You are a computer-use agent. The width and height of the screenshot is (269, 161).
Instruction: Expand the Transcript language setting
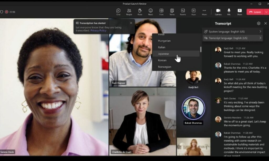pyautogui.click(x=231, y=38)
